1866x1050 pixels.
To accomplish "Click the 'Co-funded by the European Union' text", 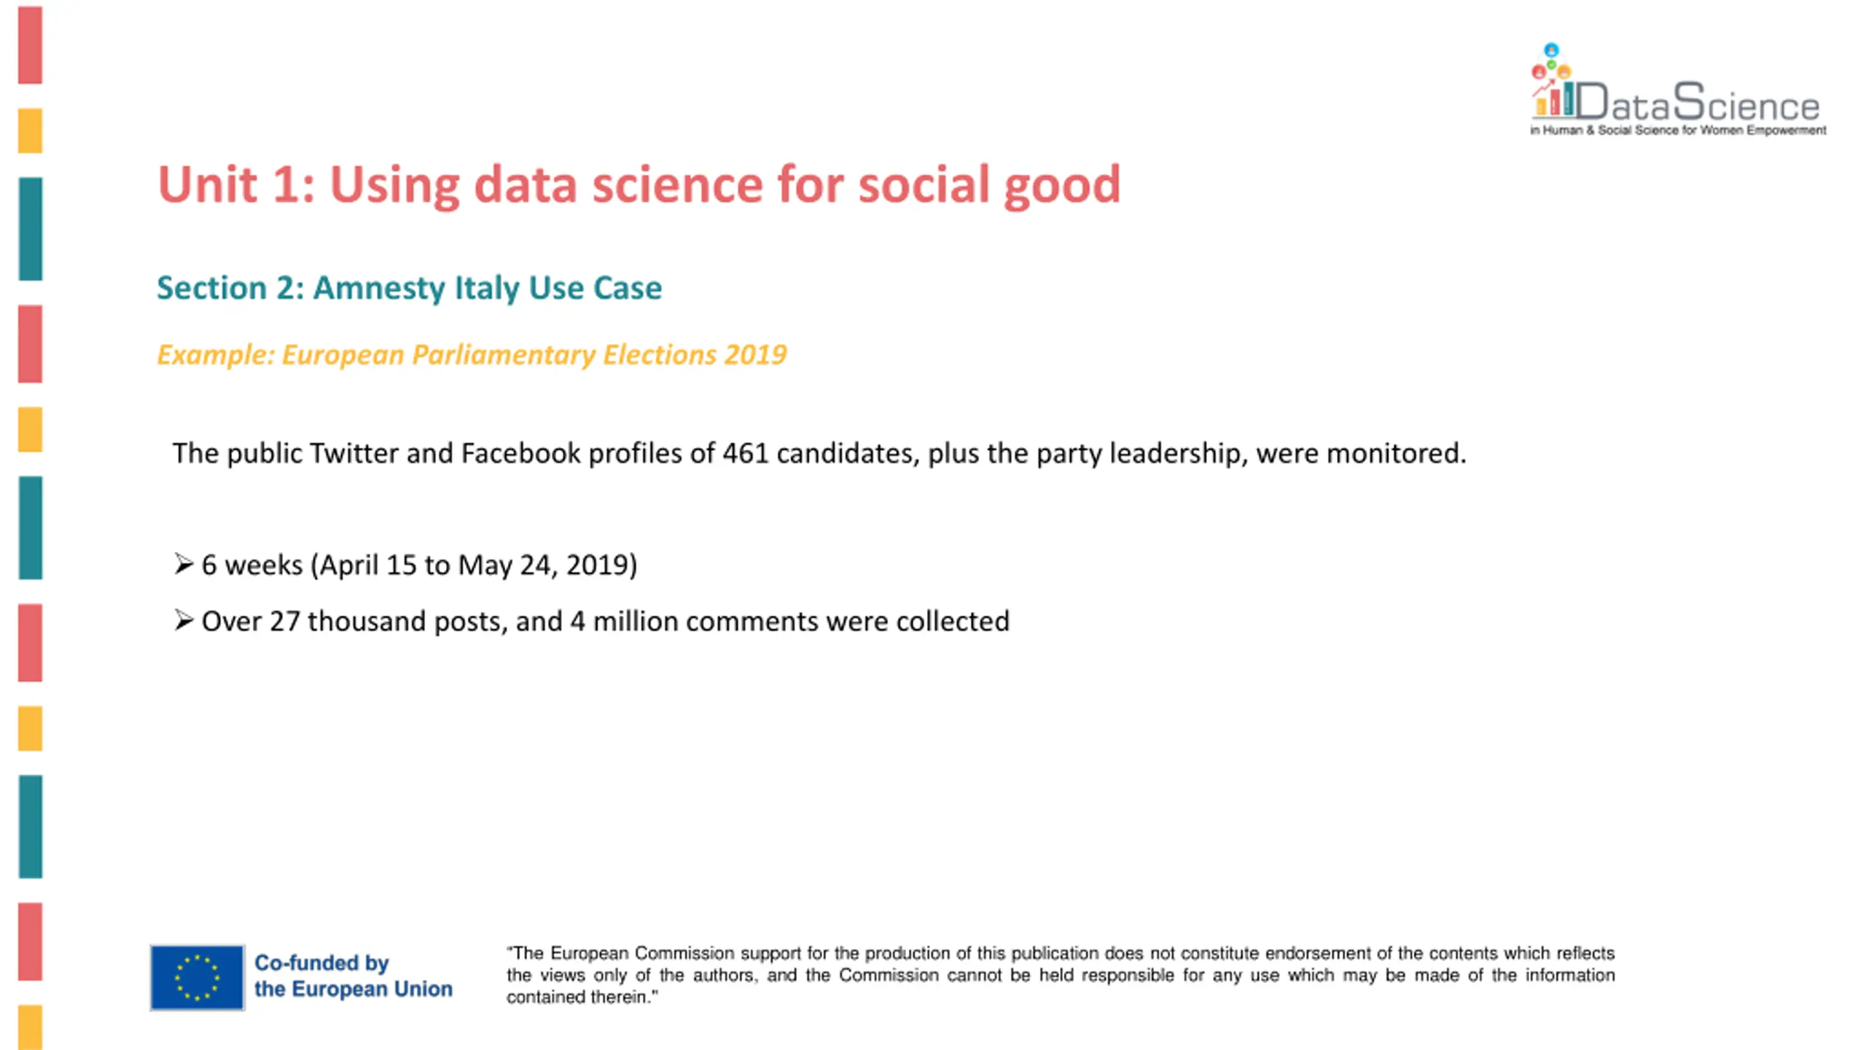I will coord(353,976).
